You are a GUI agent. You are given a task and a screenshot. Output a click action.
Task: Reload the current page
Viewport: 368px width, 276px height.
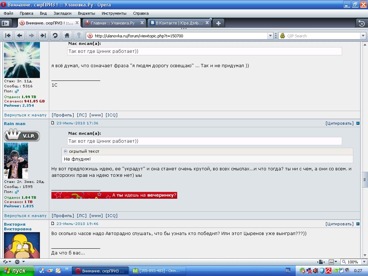(x=55, y=36)
